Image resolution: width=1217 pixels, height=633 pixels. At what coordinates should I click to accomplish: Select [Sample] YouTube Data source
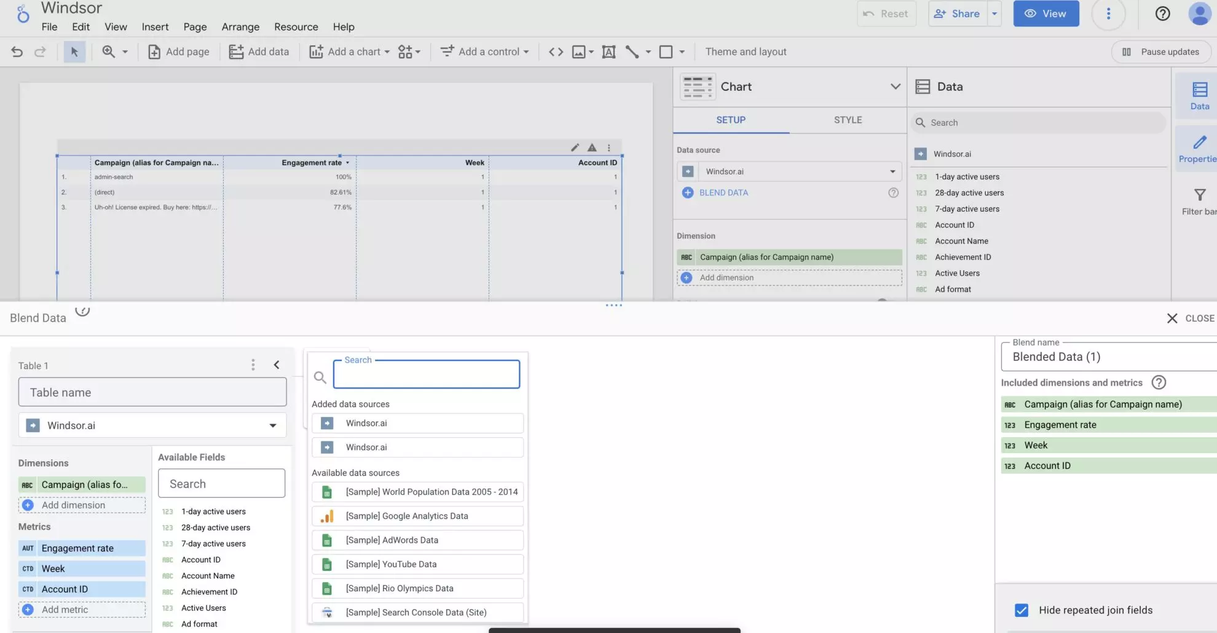pyautogui.click(x=418, y=564)
